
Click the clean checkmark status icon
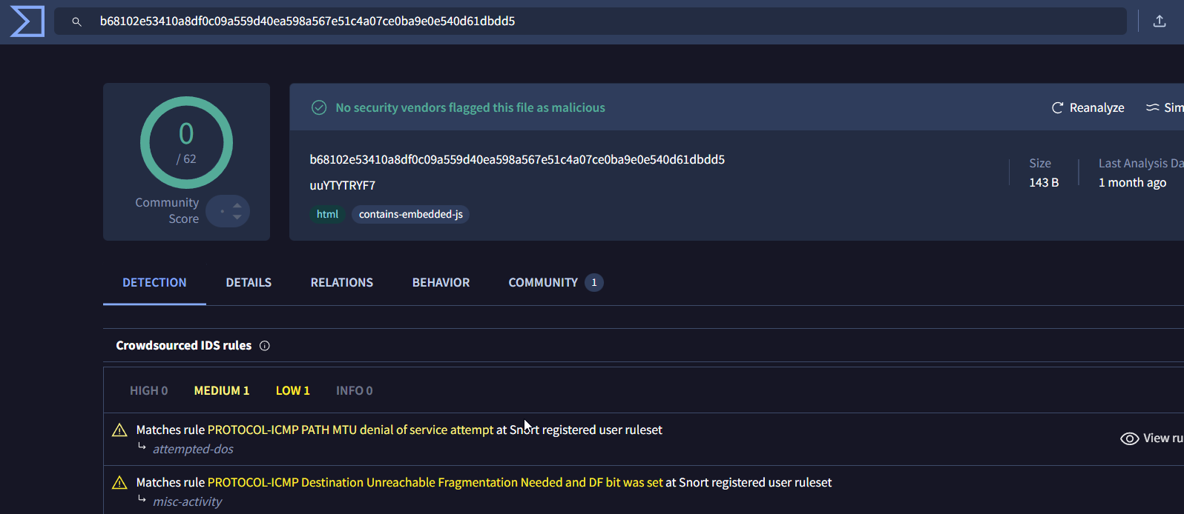pos(319,108)
